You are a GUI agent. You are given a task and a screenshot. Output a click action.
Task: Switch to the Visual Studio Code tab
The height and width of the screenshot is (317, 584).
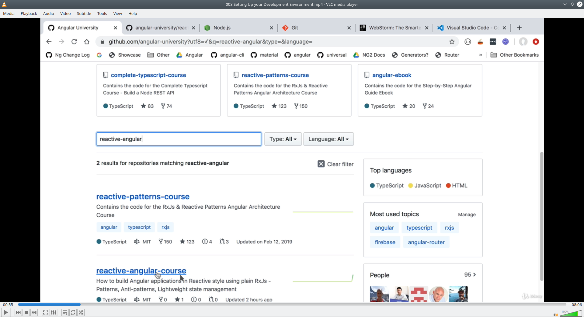(472, 28)
